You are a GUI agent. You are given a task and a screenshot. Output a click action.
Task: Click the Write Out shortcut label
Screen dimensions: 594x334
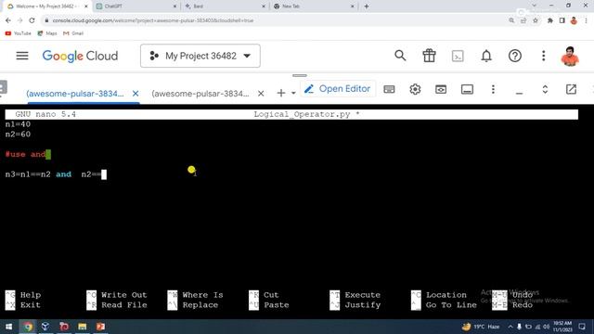point(123,295)
